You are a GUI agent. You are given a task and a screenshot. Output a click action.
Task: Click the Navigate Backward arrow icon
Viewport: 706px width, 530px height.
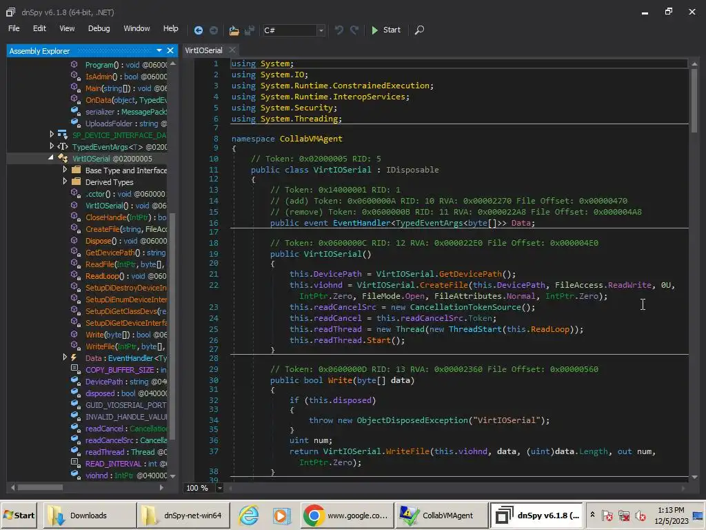199,30
